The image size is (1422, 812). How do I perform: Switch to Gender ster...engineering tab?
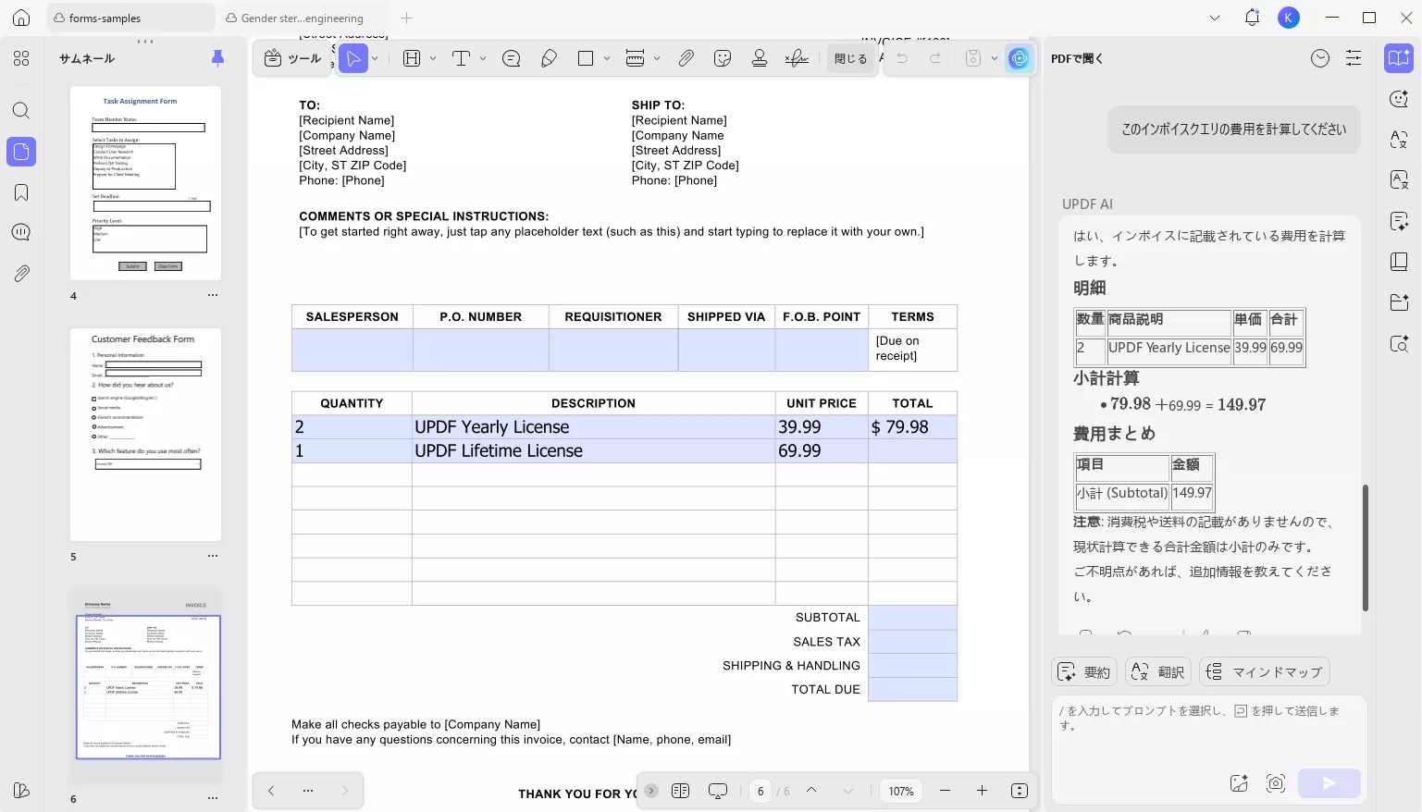click(x=302, y=18)
